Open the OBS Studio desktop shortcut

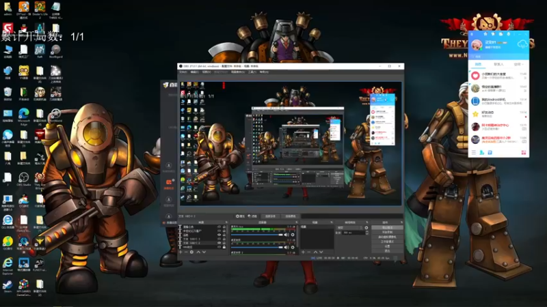[24, 179]
